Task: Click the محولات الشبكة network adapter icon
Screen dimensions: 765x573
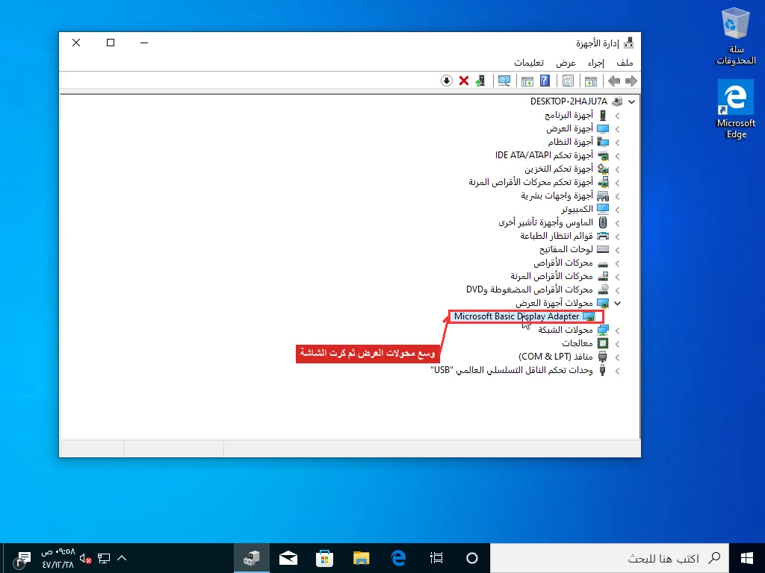Action: (603, 330)
